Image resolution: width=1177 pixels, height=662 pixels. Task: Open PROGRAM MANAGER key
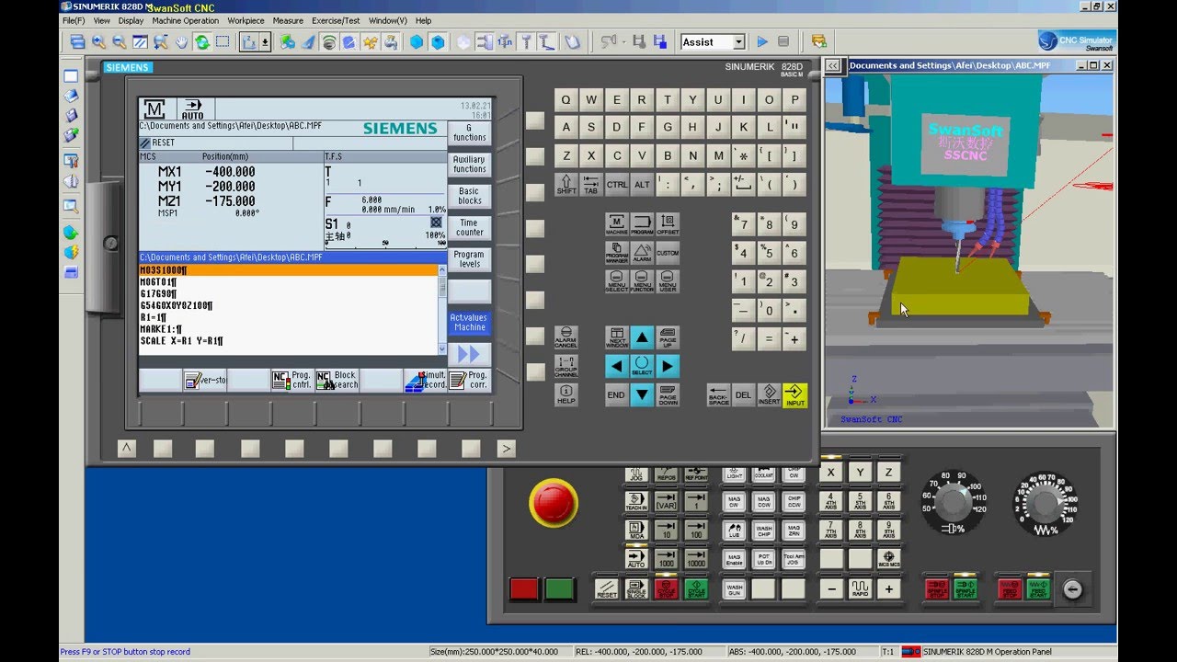[616, 253]
